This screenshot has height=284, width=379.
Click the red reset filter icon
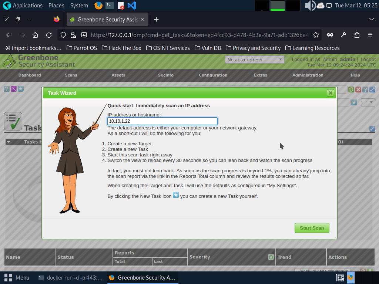pos(358,89)
